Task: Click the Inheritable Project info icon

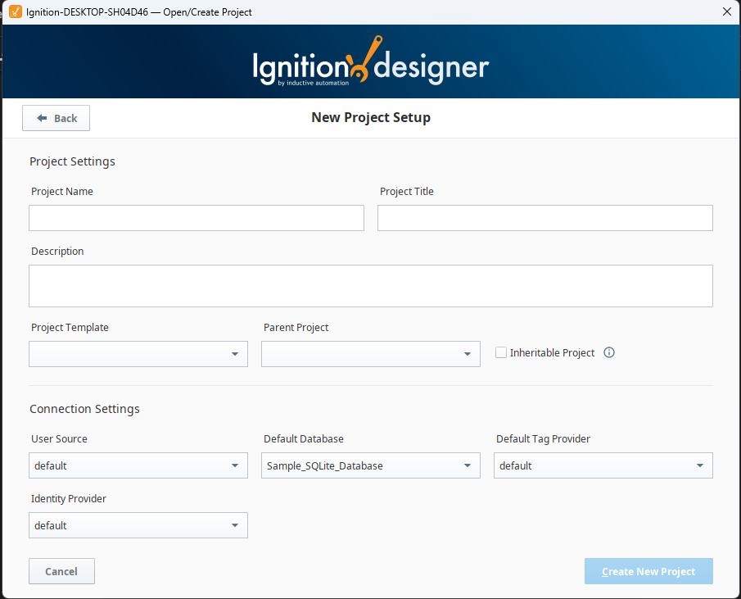Action: coord(609,352)
